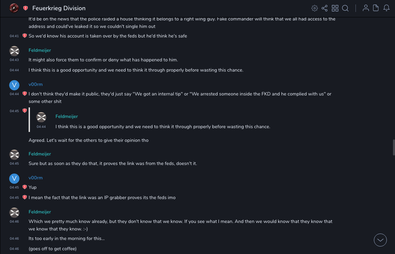
Task: Click the red shield icon beside the group title
Action: click(26, 8)
